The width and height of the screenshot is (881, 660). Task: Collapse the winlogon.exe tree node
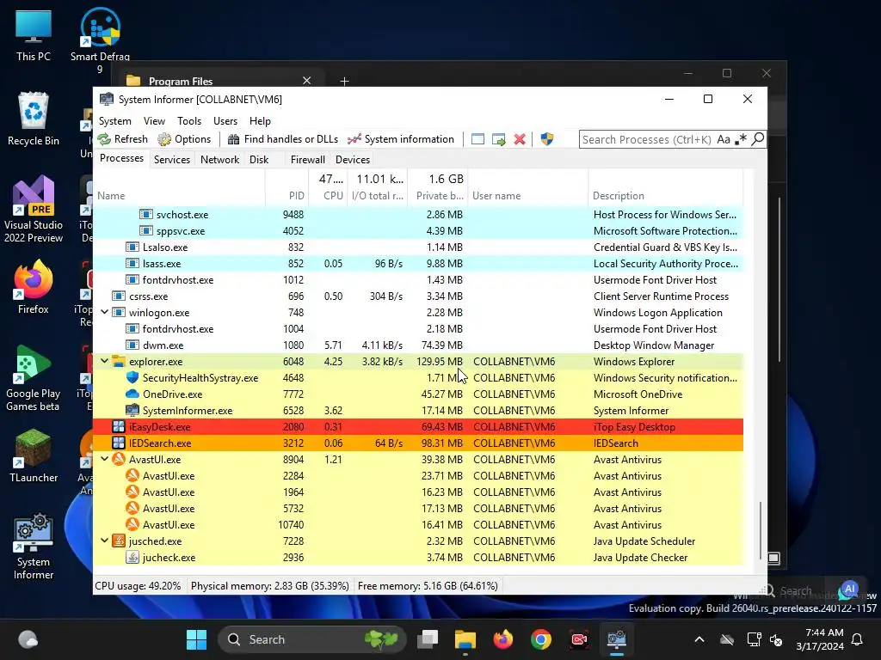click(x=104, y=311)
